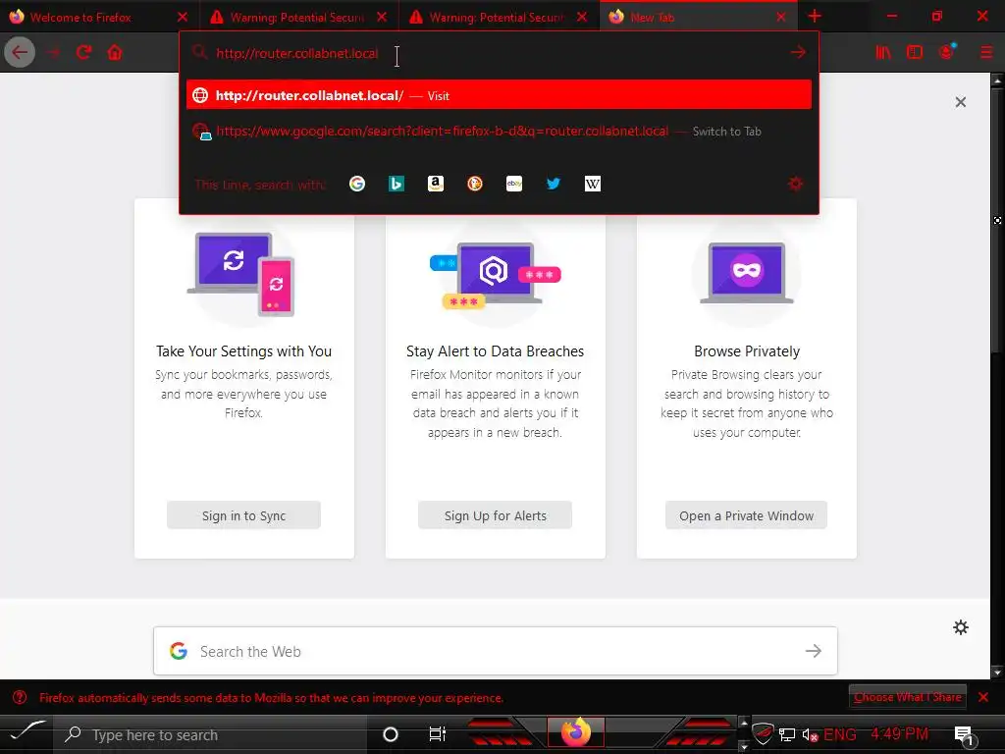Reload the current page
Viewport: 1005px width, 754px height.
point(84,53)
